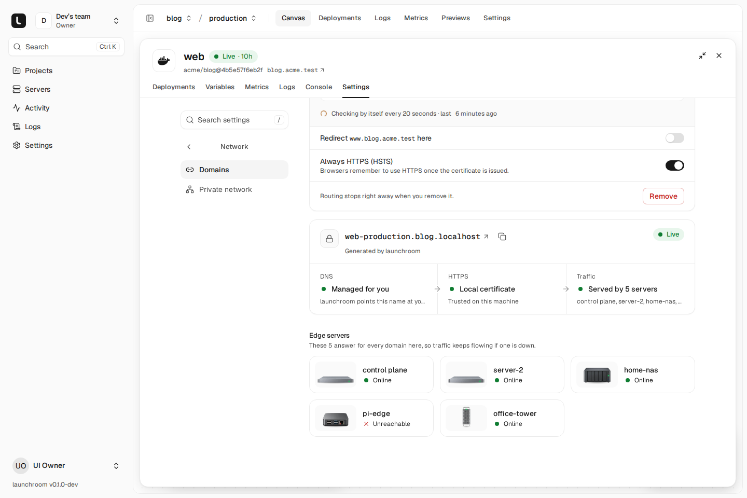Open the top Settings tab
The width and height of the screenshot is (747, 498).
click(497, 18)
